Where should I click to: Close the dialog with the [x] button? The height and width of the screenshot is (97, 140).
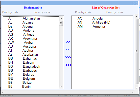click(x=135, y=4)
